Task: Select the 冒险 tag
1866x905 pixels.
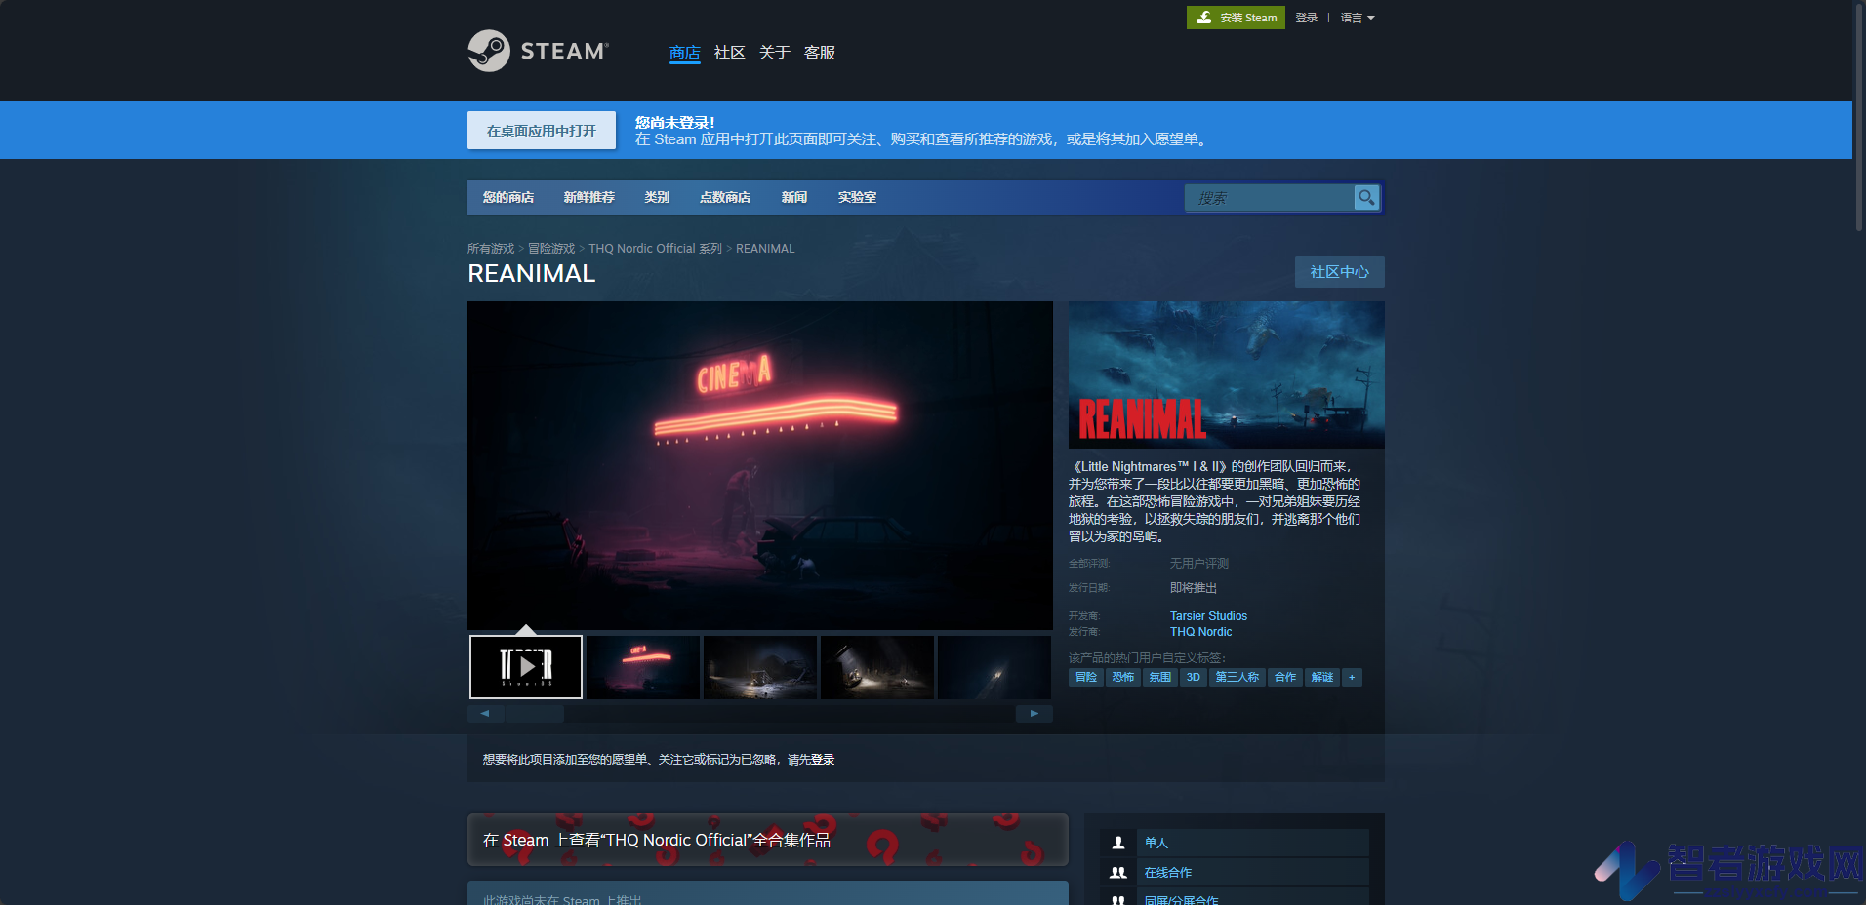Action: (x=1086, y=677)
